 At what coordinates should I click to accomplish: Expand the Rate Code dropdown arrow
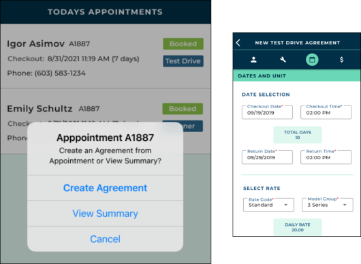click(285, 205)
